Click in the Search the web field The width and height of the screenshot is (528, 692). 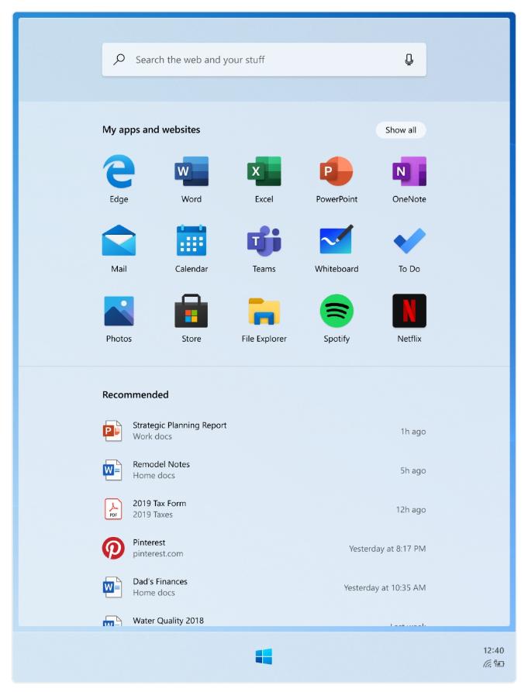pos(264,60)
